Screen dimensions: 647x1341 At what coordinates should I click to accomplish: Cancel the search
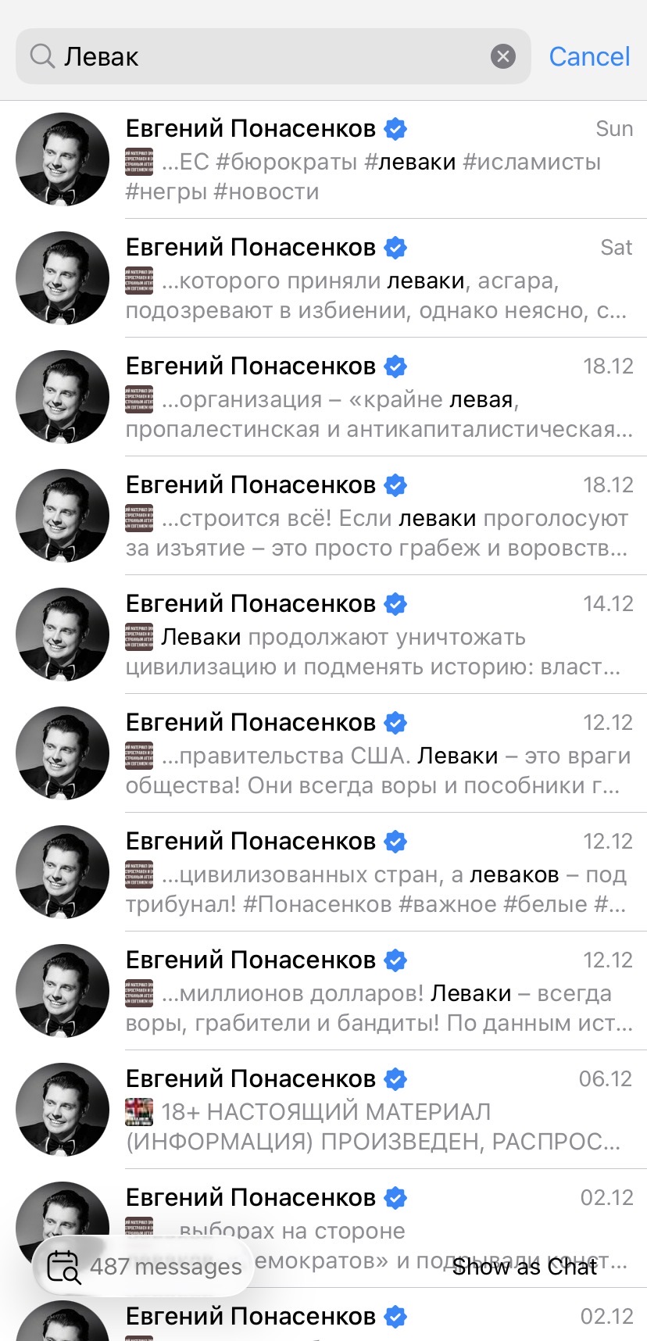(589, 56)
